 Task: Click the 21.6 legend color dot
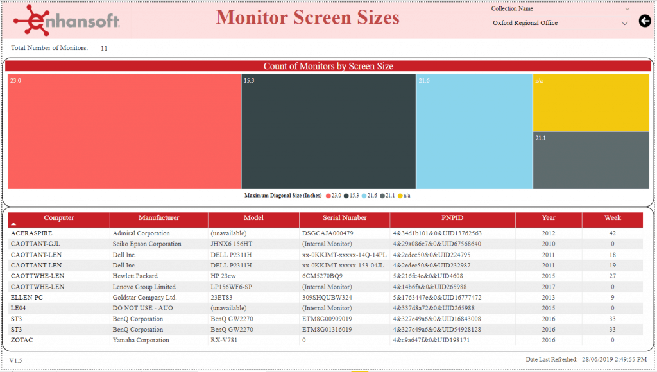(364, 196)
